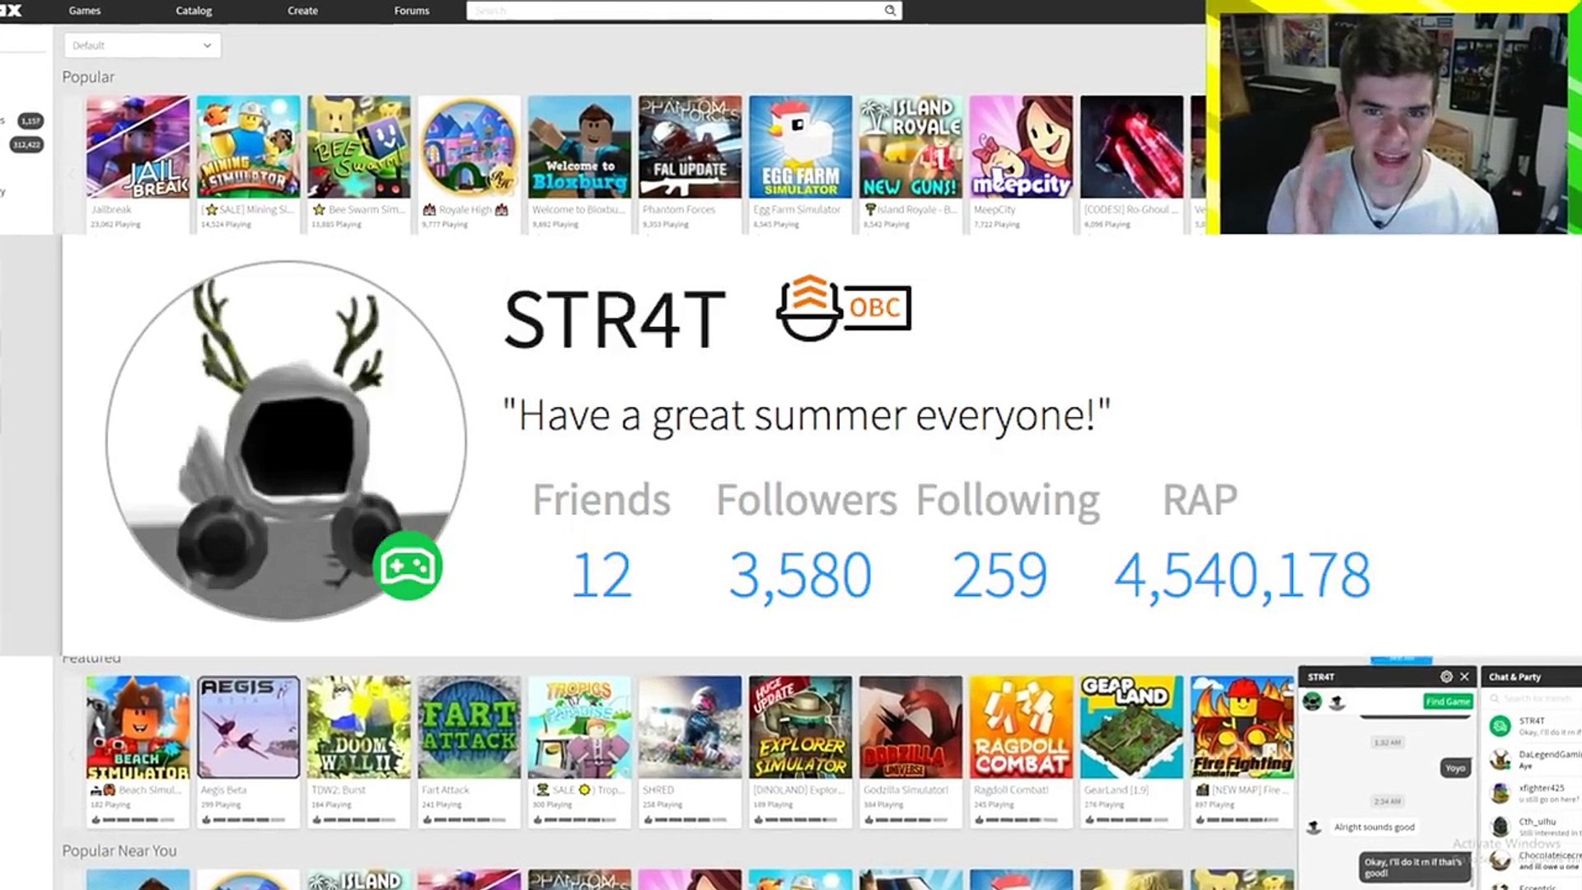Click the OBC membership badge icon
1582x890 pixels.
click(x=844, y=307)
